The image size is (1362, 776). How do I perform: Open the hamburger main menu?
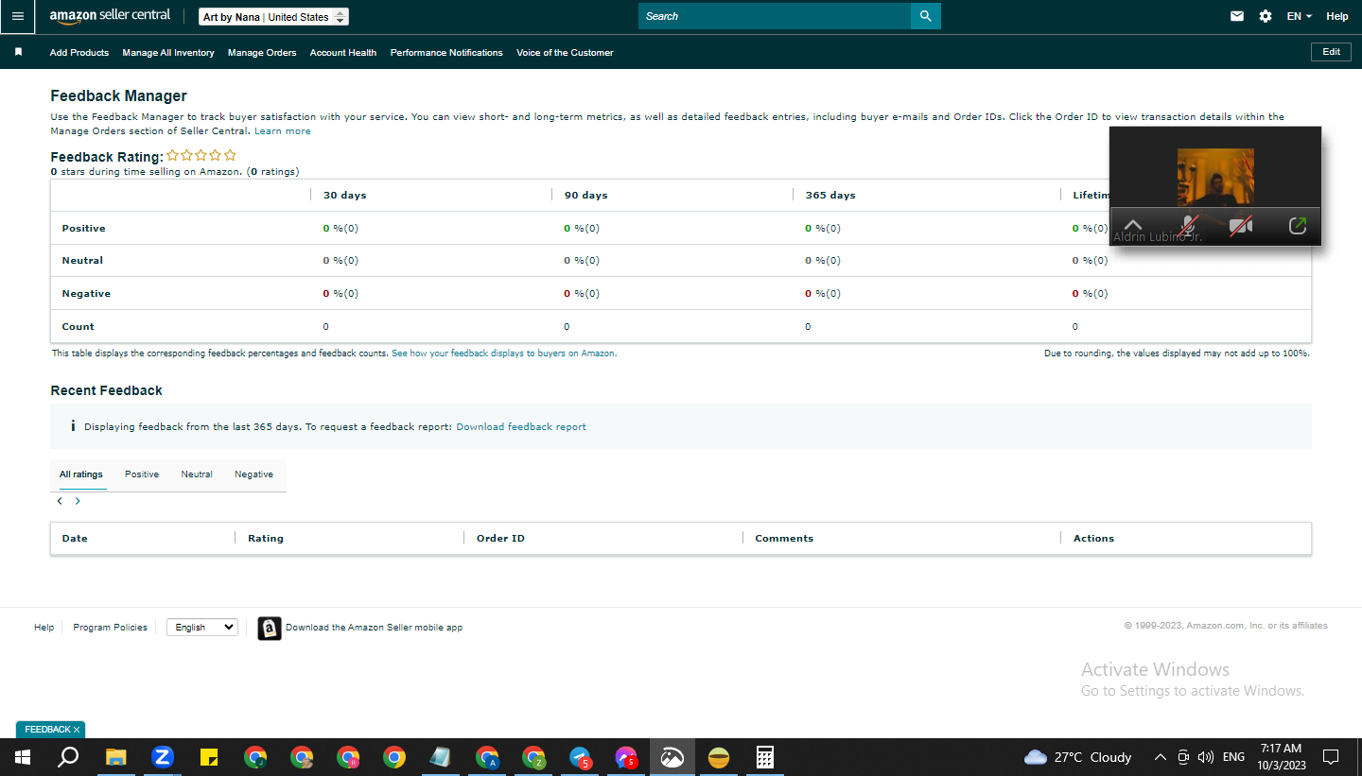[18, 16]
